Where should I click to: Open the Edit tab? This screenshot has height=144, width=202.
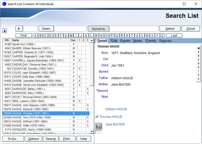(x=114, y=41)
